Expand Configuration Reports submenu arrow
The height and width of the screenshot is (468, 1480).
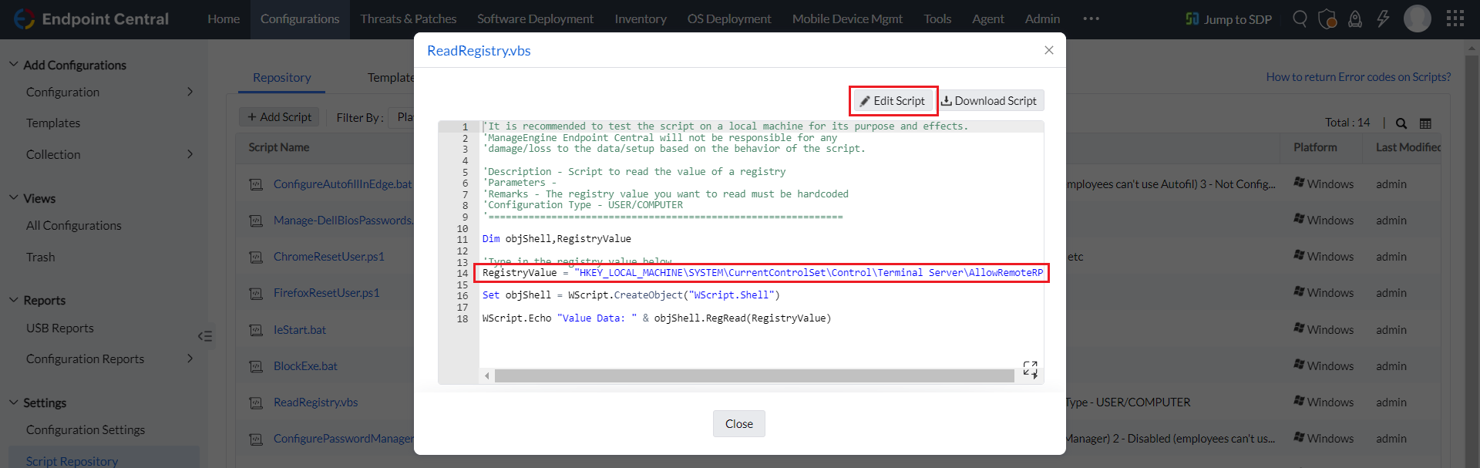coord(190,359)
